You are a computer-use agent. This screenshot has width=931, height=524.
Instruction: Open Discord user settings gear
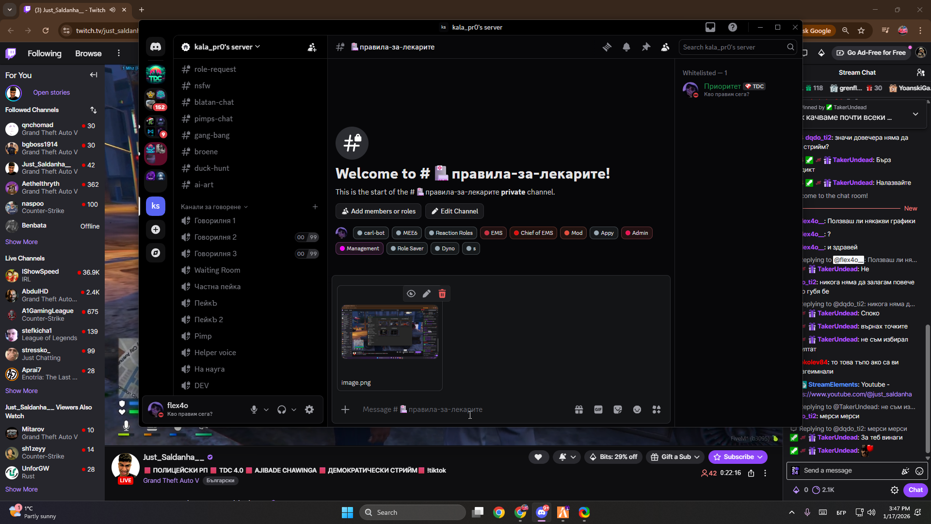309,409
